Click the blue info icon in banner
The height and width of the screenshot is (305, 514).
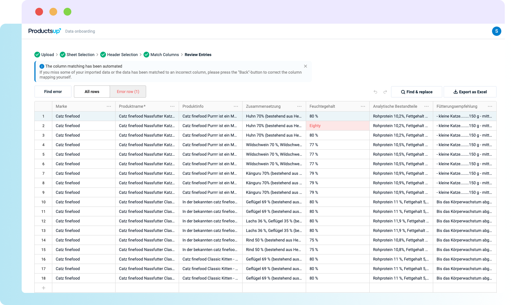[x=42, y=66]
